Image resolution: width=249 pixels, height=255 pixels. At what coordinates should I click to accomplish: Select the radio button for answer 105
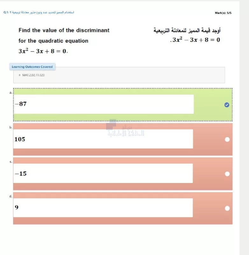pos(227,139)
